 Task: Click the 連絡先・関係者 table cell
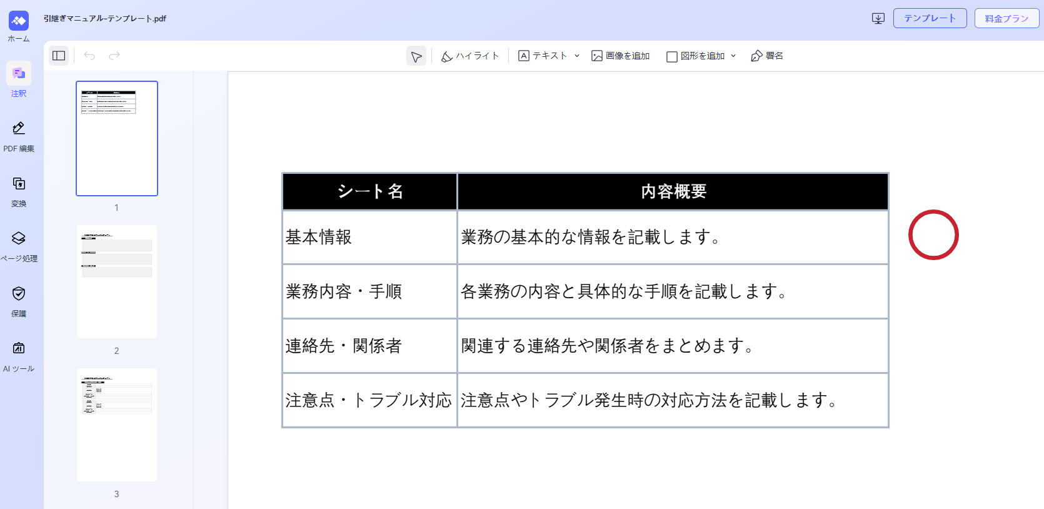pyautogui.click(x=370, y=346)
